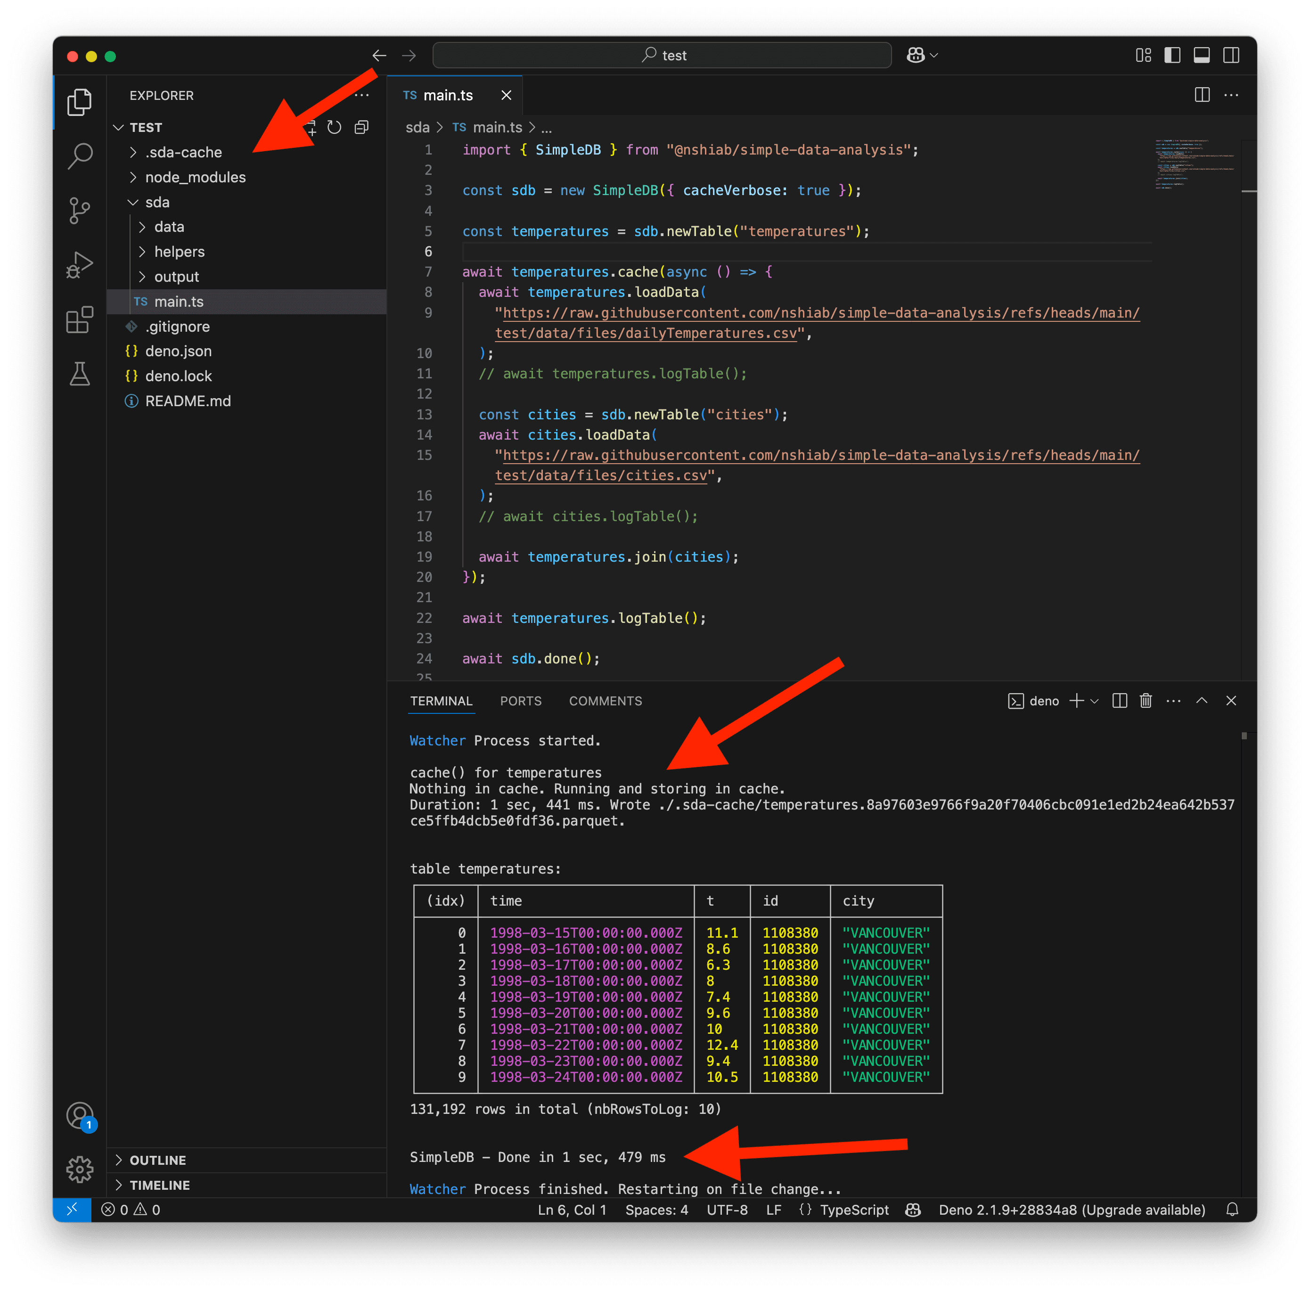Click the Copilot status bar icon
The height and width of the screenshot is (1292, 1310).
tap(913, 1210)
